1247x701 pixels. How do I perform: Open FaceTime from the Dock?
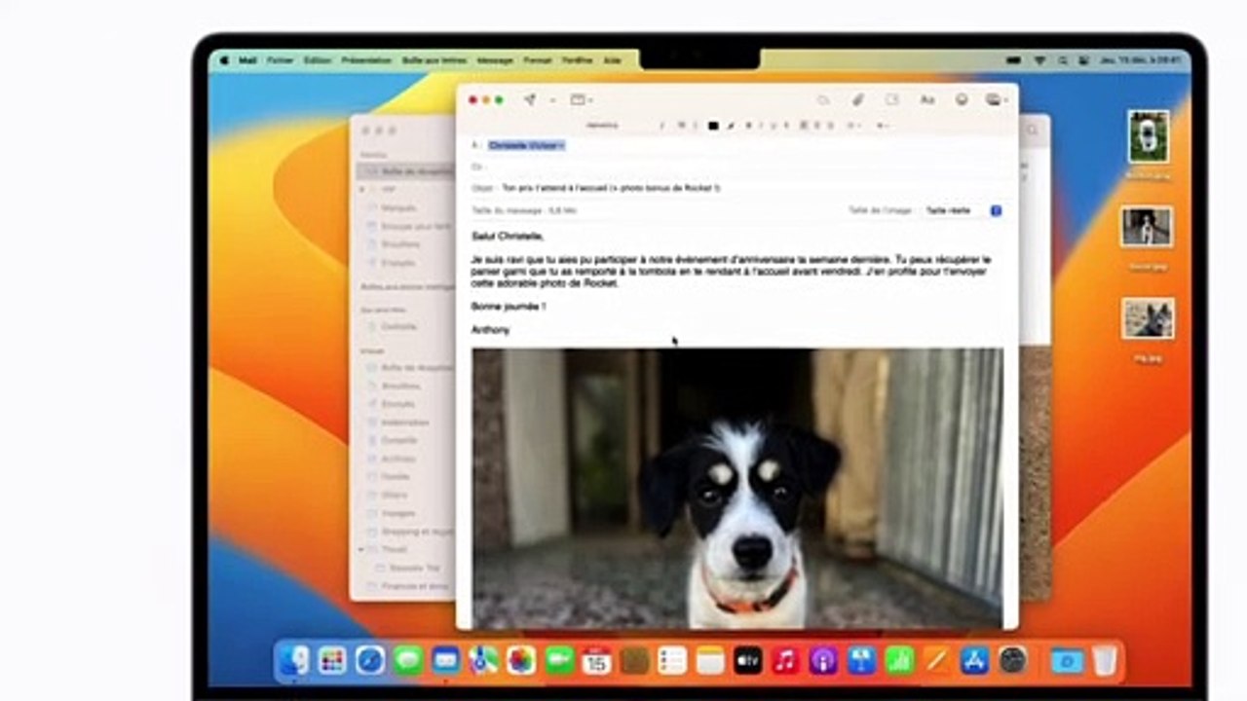[559, 660]
